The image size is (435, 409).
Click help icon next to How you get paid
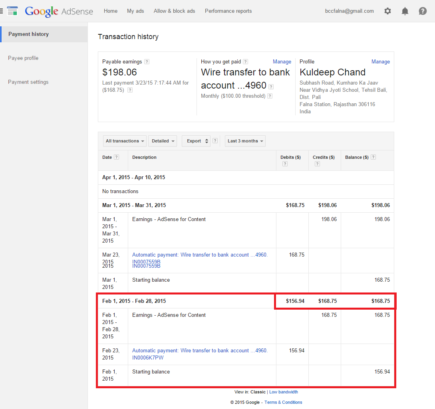click(x=246, y=62)
